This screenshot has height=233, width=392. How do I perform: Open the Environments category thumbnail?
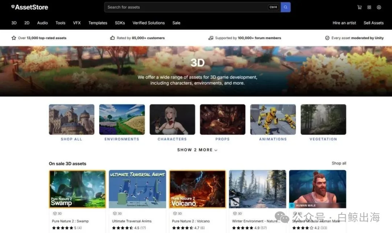(122, 119)
